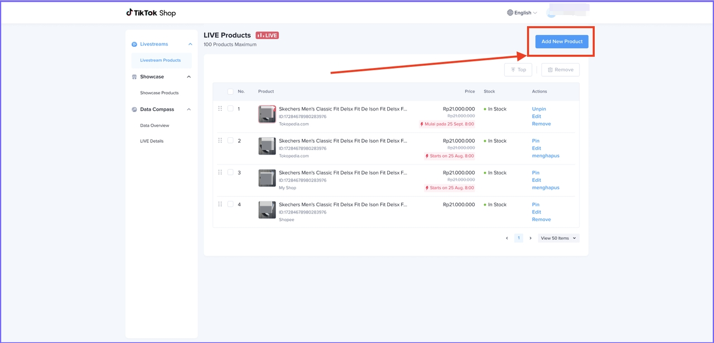Click the Add New Product button
The height and width of the screenshot is (343, 714).
pyautogui.click(x=562, y=41)
